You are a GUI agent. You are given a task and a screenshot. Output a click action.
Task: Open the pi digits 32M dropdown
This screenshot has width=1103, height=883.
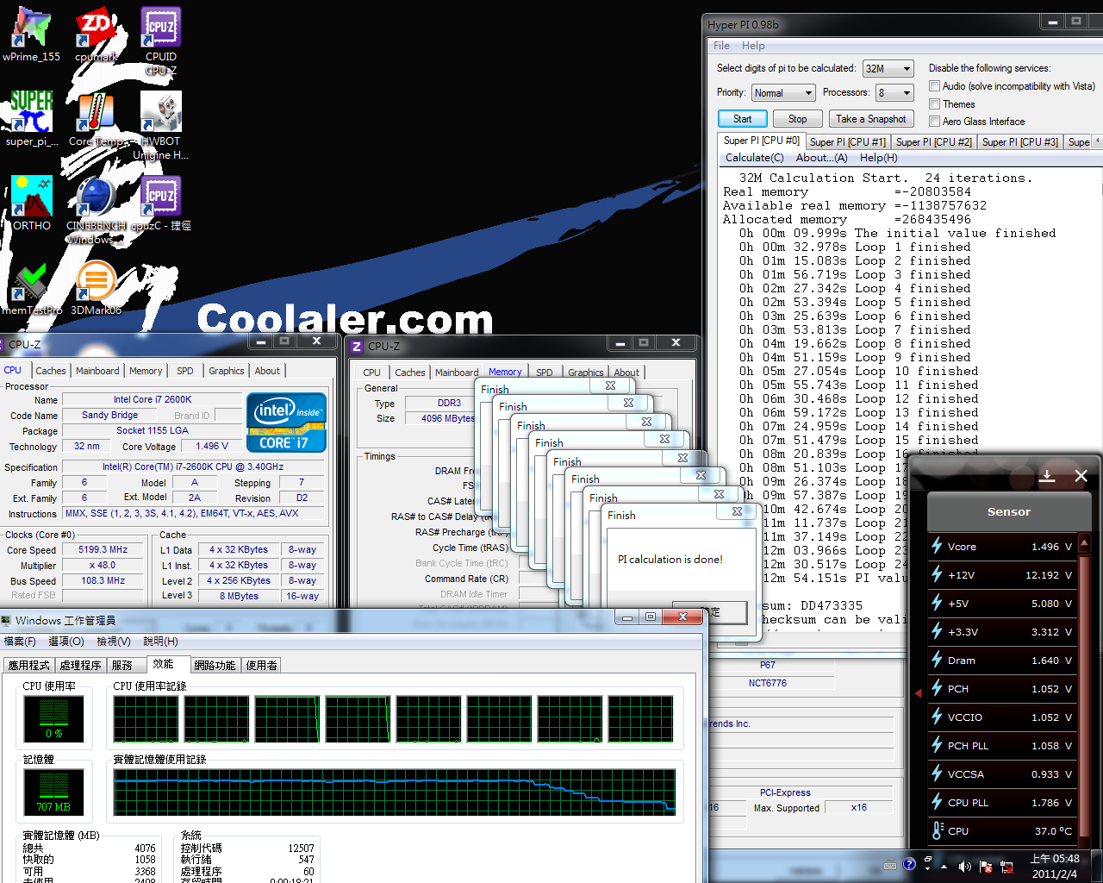click(888, 68)
